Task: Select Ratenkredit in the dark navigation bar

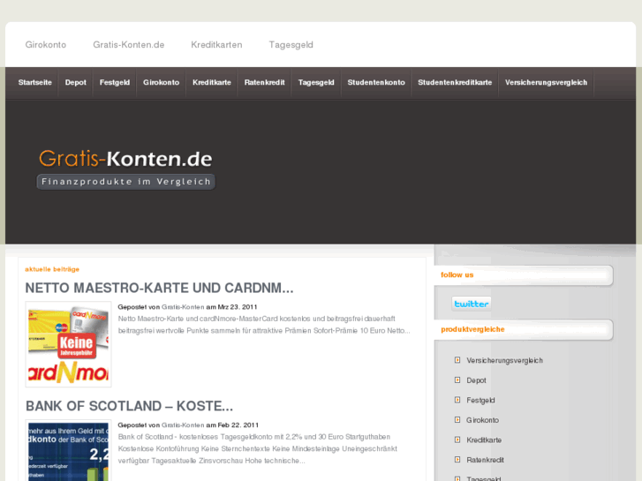Action: [x=265, y=82]
